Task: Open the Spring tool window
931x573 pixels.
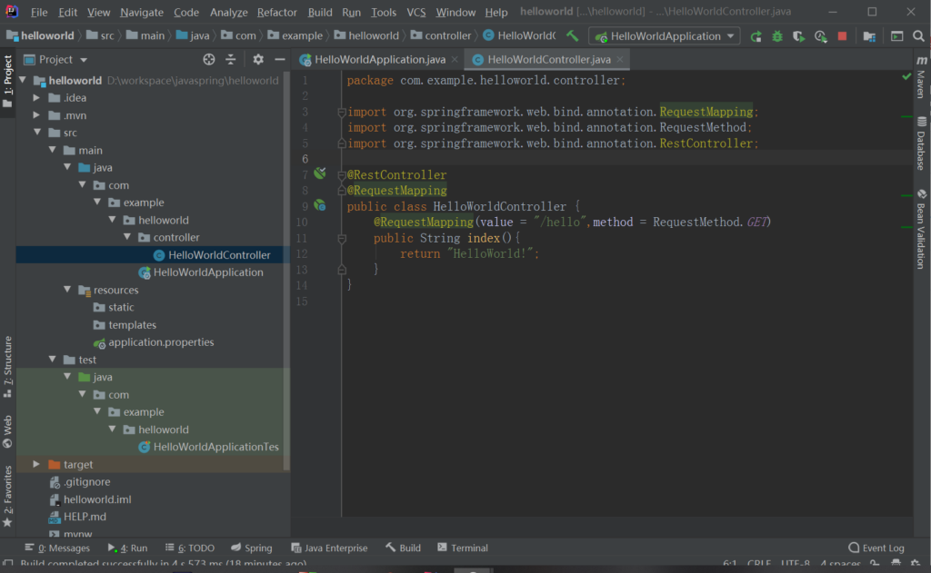Action: pos(251,548)
